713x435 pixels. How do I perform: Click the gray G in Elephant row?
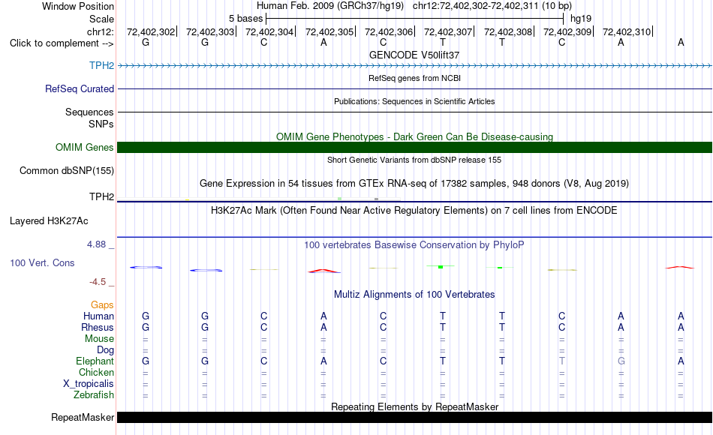[621, 361]
